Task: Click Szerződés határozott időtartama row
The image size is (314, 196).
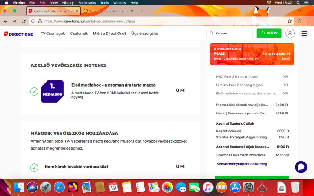Action: point(252,155)
